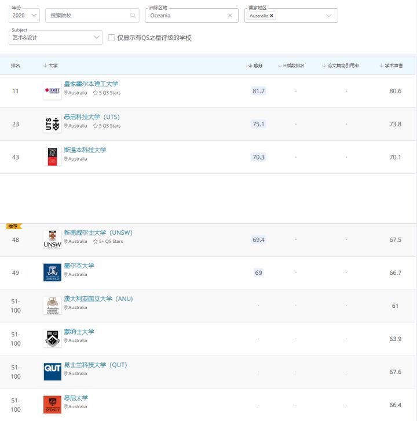Click rank 11 in the RMIT row
Image resolution: width=417 pixels, height=421 pixels.
16,91
